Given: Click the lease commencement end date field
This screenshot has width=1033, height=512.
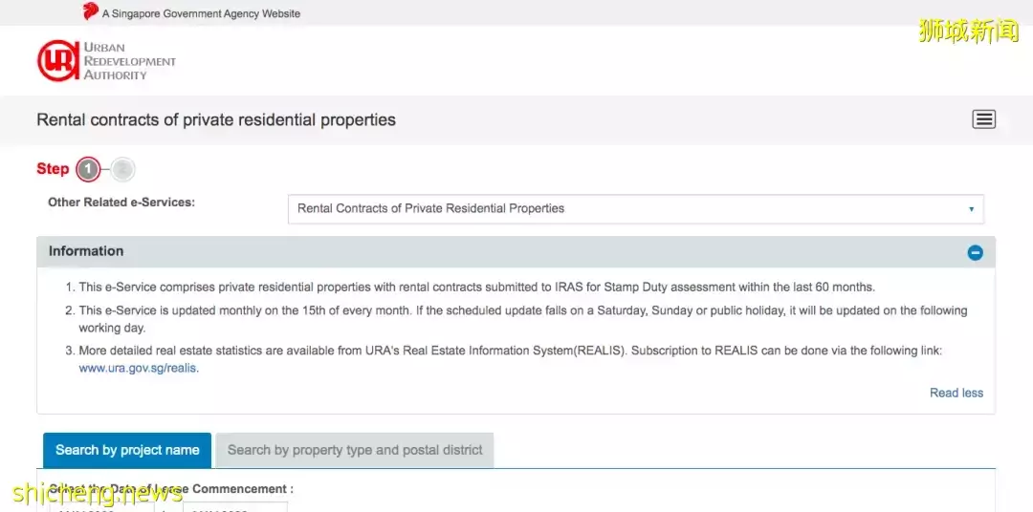Looking at the screenshot, I should [x=234, y=507].
